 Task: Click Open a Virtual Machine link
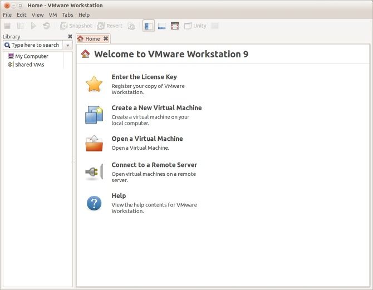(147, 139)
